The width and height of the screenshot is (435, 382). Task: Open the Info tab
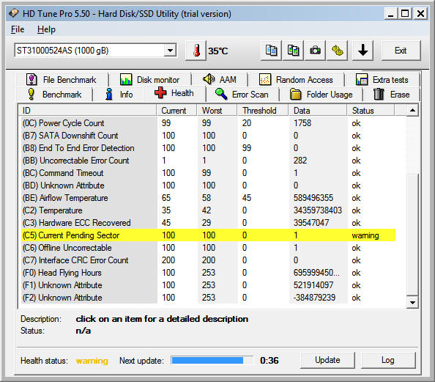119,95
